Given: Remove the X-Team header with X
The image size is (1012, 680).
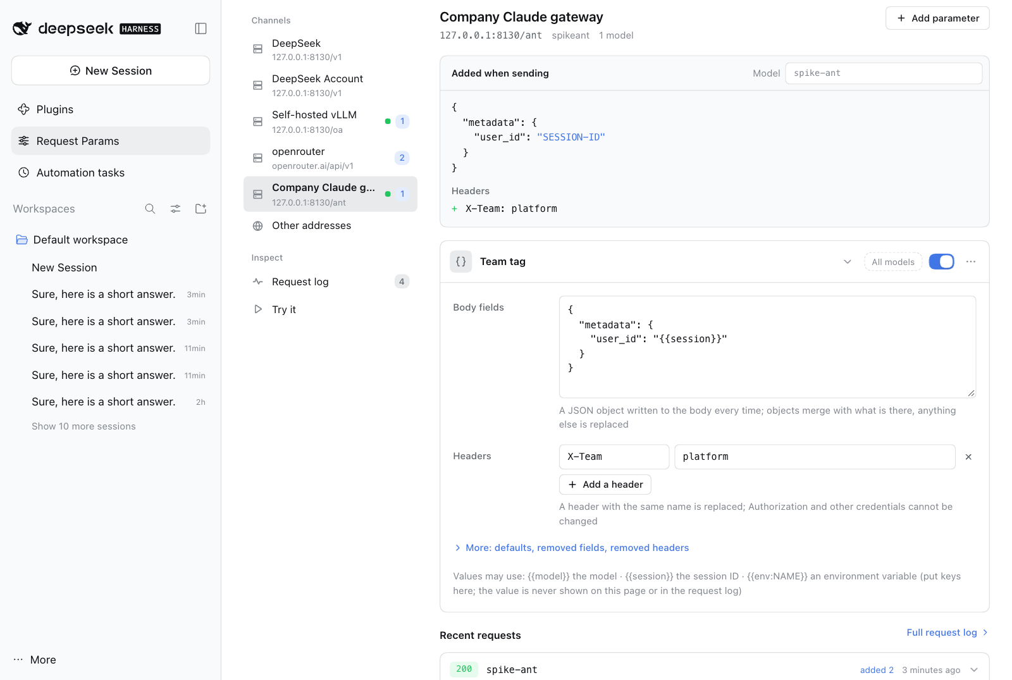Looking at the screenshot, I should (x=968, y=457).
